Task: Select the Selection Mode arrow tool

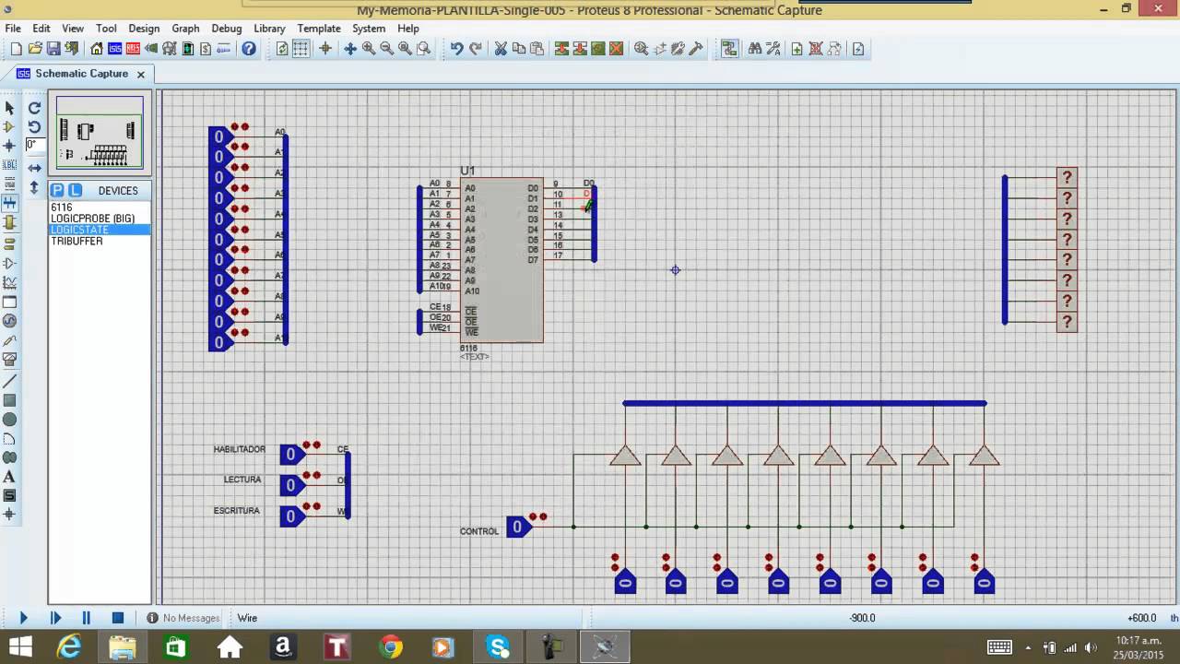Action: coord(10,108)
